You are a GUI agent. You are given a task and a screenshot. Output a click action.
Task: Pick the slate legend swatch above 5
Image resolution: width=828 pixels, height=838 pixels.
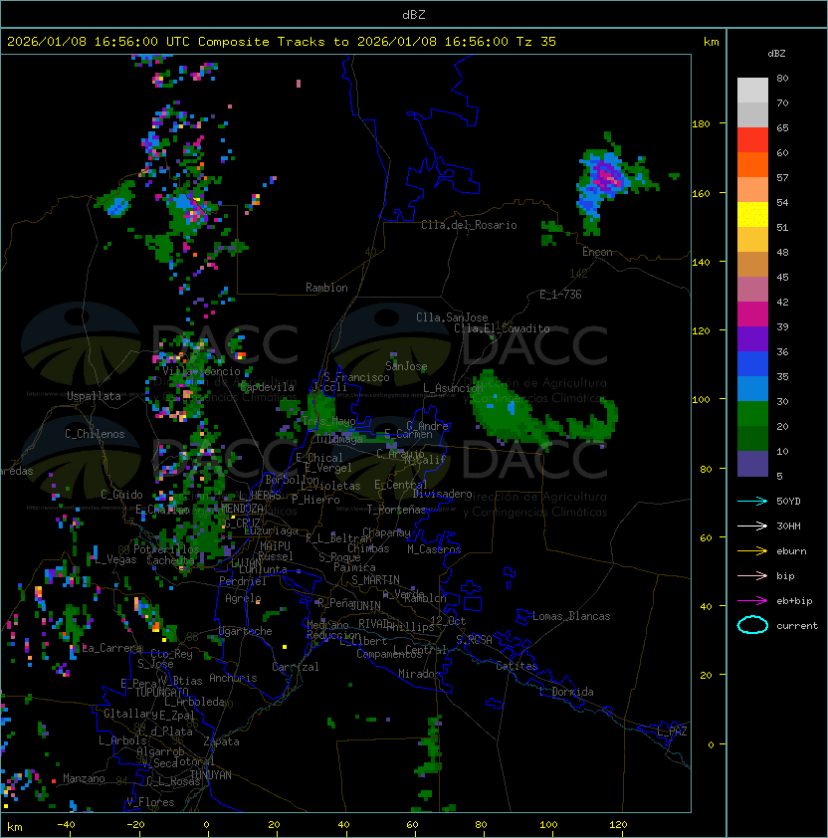(x=752, y=464)
